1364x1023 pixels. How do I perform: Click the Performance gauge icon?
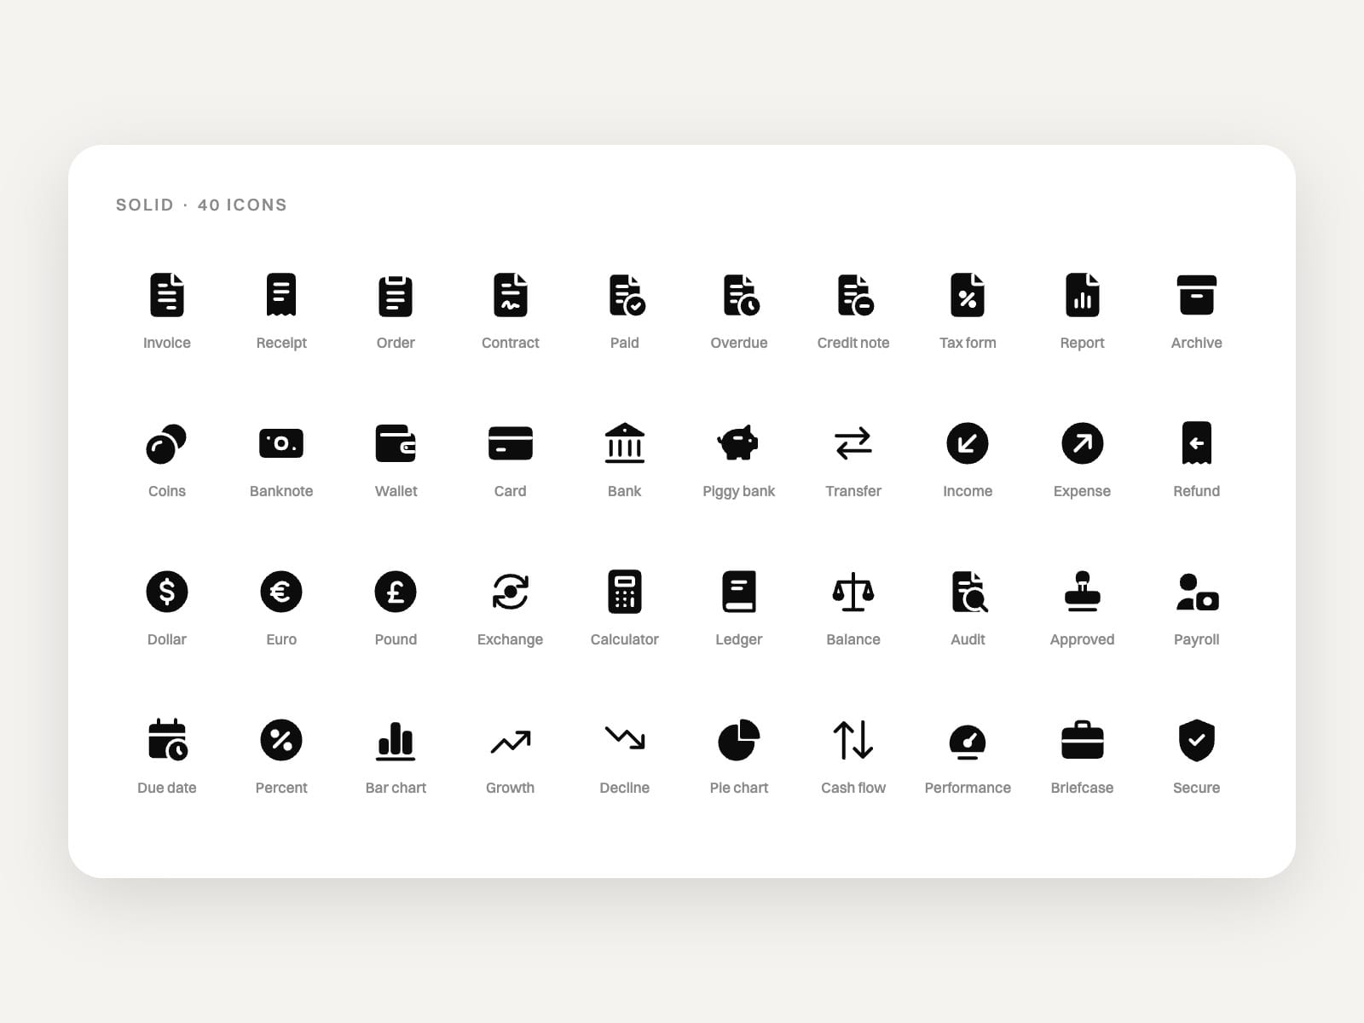point(968,742)
